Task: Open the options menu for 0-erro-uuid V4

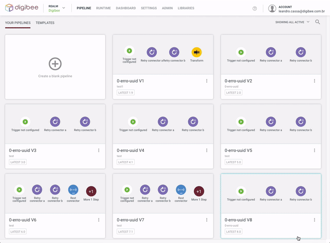Action: click(207, 150)
